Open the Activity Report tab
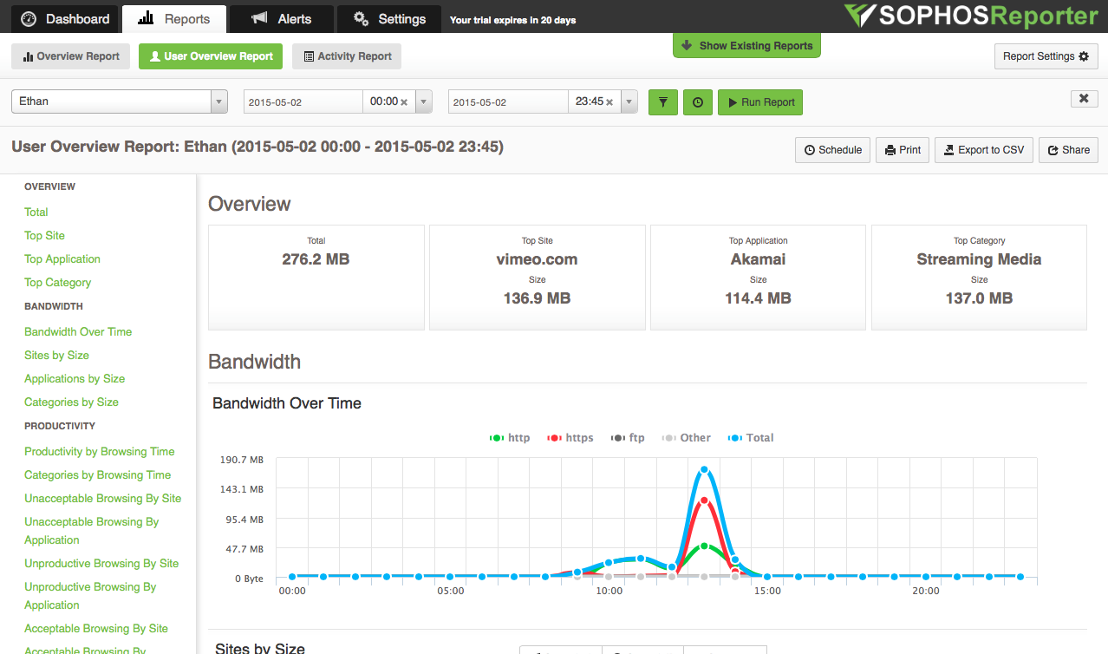Screen dimensions: 1108x654 [x=347, y=56]
